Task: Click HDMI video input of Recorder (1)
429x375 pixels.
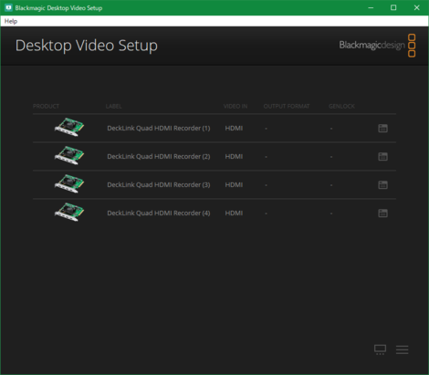Action: coord(234,129)
